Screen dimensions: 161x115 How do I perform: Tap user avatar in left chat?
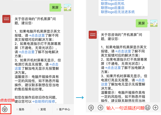pyautogui.click(x=68, y=8)
